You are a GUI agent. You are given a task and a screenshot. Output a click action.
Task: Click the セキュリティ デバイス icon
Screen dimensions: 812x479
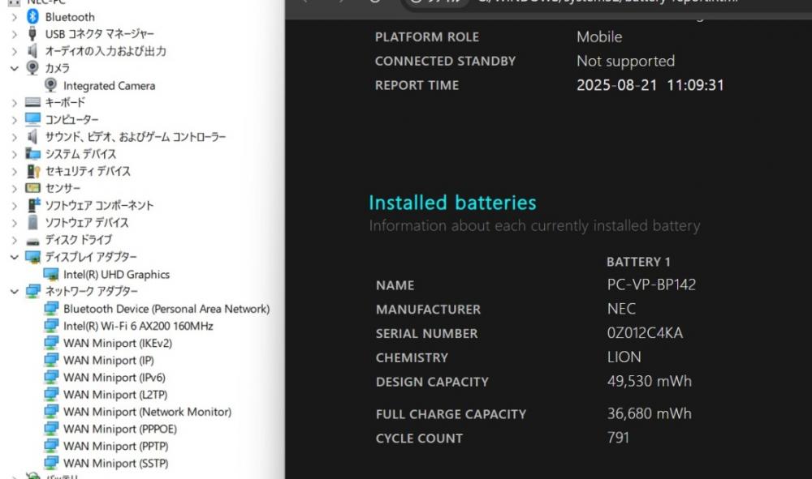[32, 171]
